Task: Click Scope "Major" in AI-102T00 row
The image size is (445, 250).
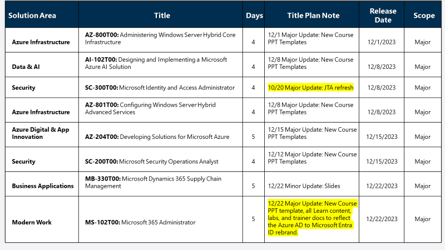Action: [x=422, y=67]
